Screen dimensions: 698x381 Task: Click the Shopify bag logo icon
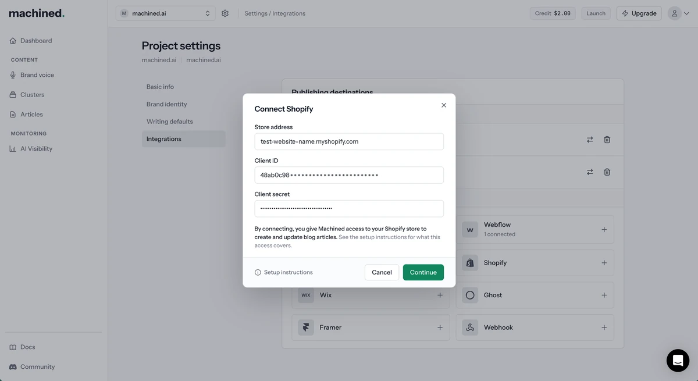point(470,263)
